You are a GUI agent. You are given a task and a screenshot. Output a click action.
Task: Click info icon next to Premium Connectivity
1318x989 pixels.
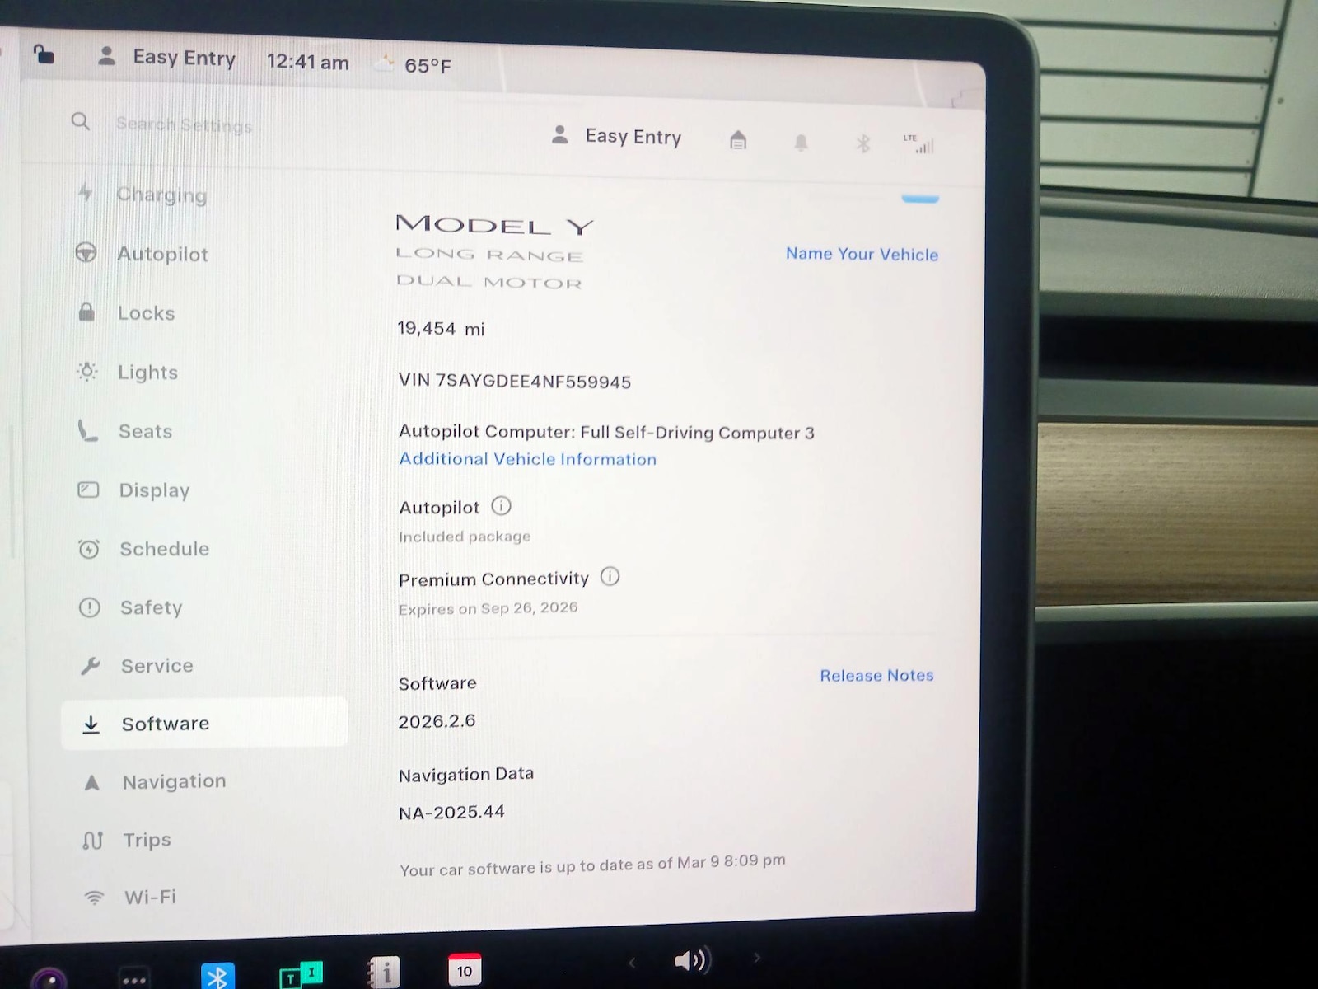coord(610,576)
